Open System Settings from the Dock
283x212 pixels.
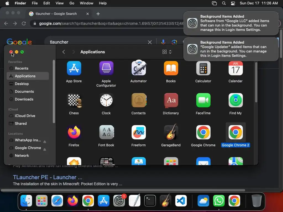tap(119, 201)
